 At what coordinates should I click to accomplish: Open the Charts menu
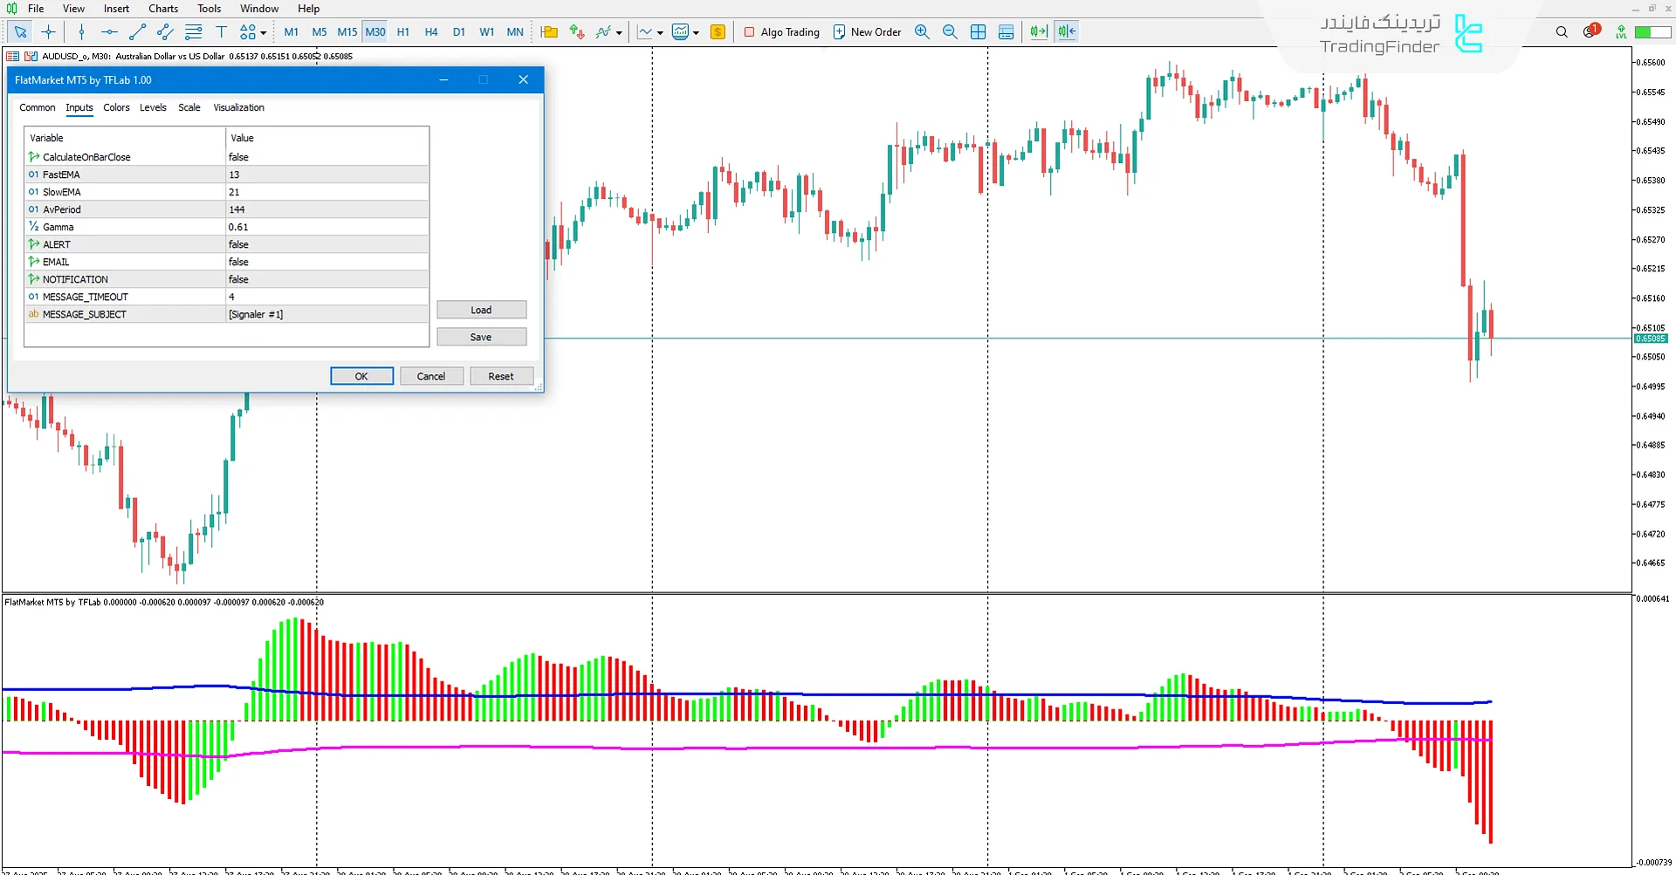[x=163, y=9]
